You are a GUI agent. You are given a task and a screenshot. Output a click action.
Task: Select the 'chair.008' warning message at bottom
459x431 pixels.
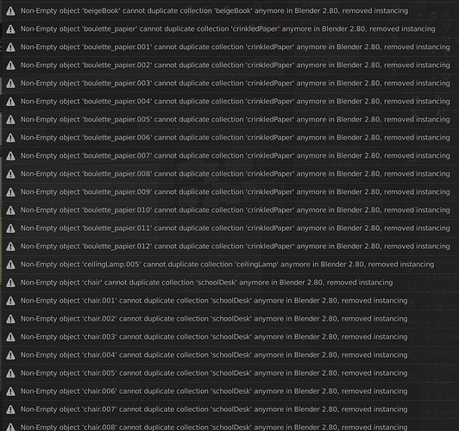tap(214, 428)
